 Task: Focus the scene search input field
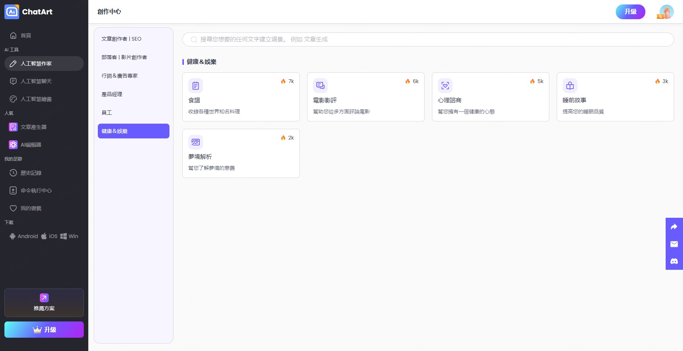pyautogui.click(x=428, y=39)
